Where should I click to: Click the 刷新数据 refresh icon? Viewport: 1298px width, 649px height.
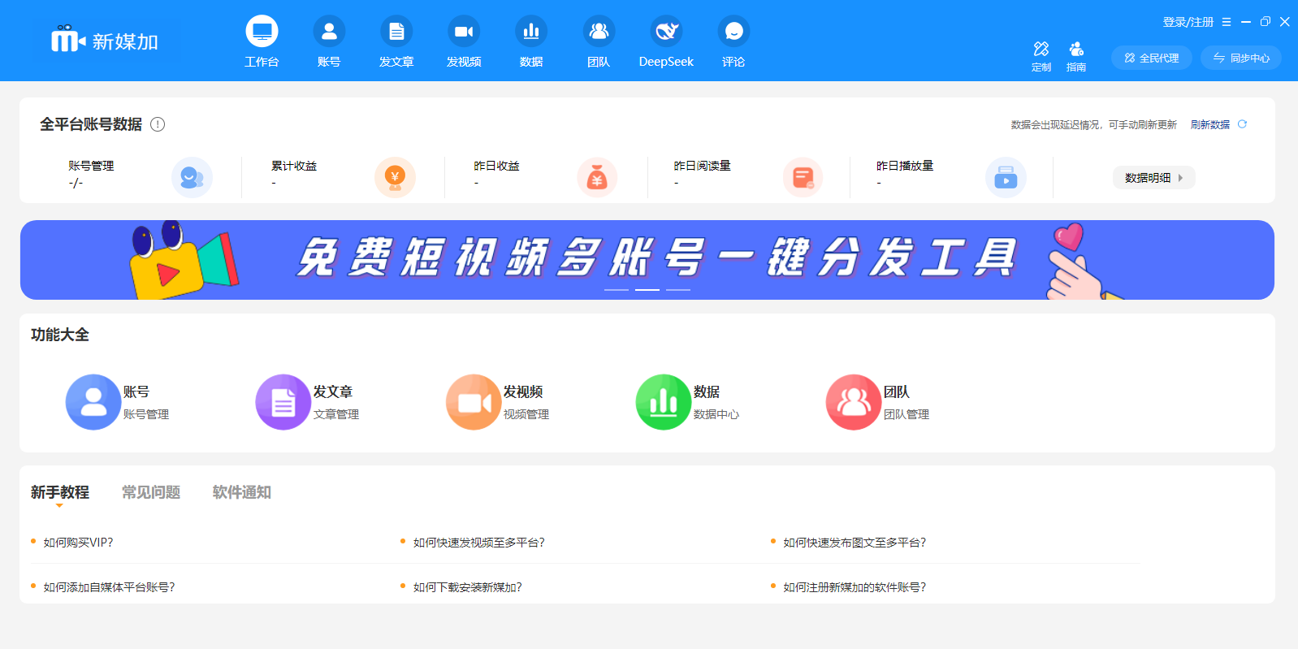pyautogui.click(x=1242, y=124)
